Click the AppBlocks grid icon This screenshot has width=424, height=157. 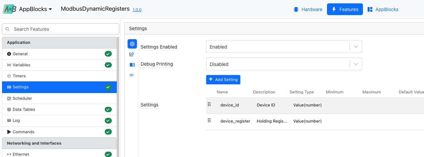tap(370, 9)
